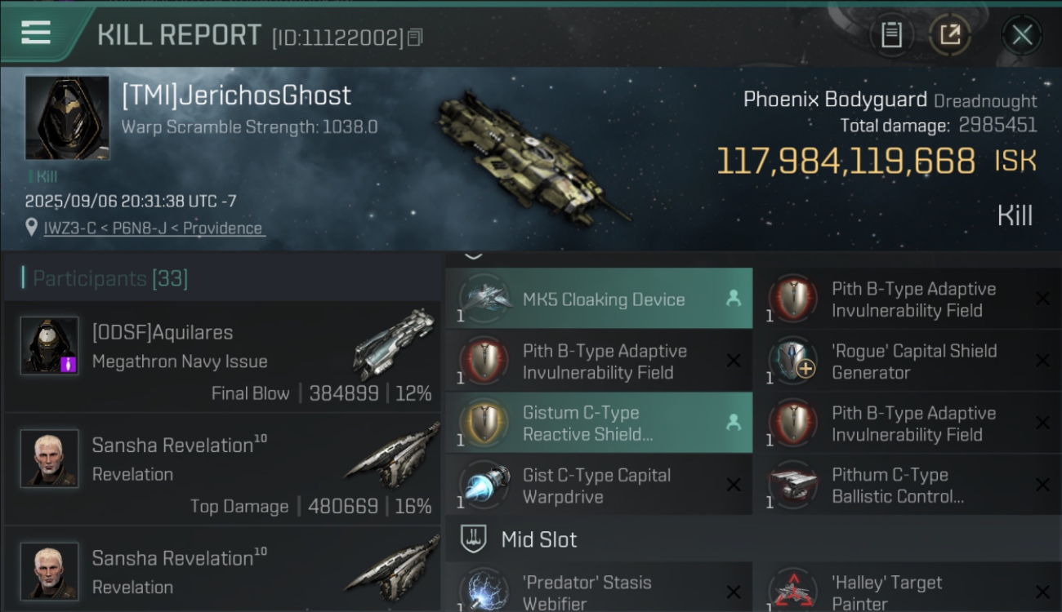Open [TMI]JerichosGhost pilot name
The height and width of the screenshot is (612, 1062).
(x=236, y=95)
